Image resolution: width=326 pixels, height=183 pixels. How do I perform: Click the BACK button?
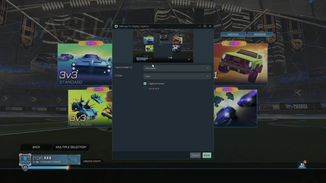[36, 147]
